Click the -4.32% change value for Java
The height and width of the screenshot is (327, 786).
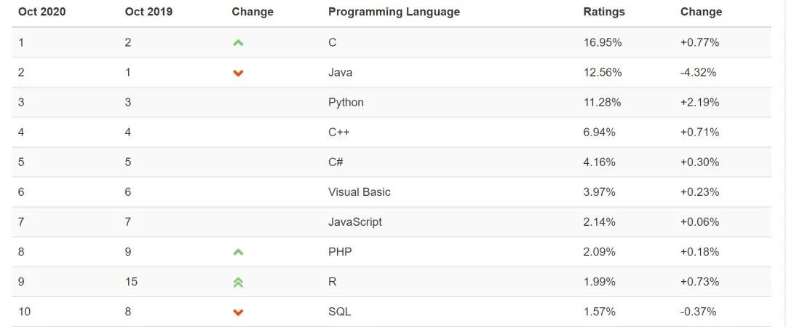tap(698, 72)
